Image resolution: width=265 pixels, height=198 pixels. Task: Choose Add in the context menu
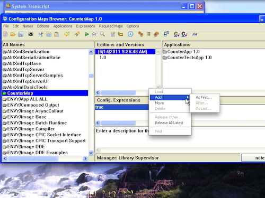170,97
